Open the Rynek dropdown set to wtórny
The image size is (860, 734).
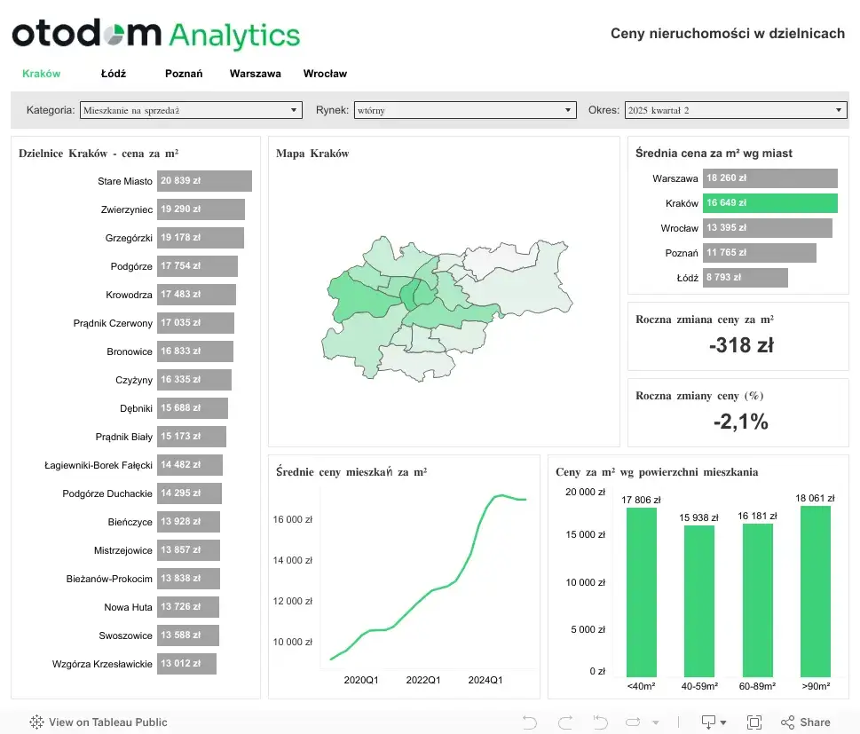465,110
